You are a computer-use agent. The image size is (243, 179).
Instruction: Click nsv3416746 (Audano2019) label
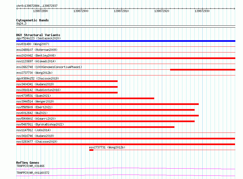click(35, 136)
